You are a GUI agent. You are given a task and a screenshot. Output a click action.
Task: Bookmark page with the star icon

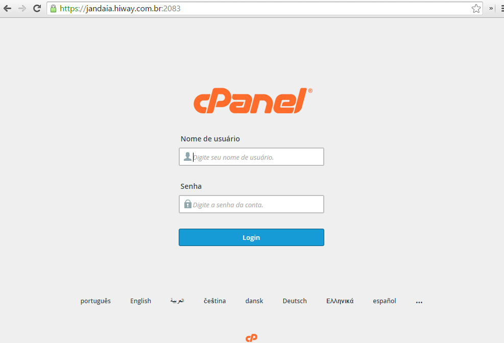tap(476, 8)
